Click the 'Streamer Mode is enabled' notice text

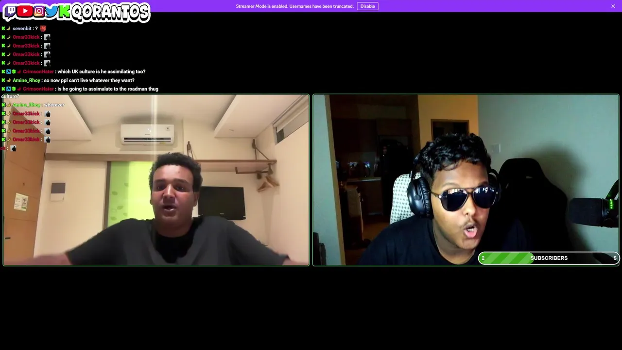(x=294, y=6)
